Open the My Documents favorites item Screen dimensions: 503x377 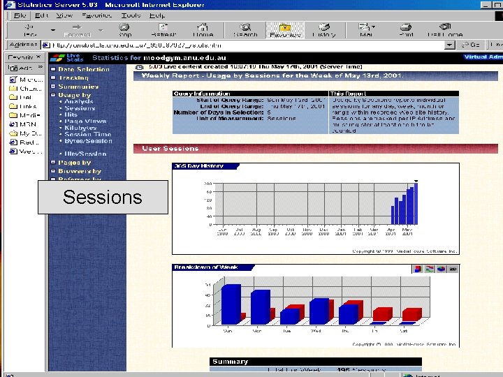pos(25,133)
